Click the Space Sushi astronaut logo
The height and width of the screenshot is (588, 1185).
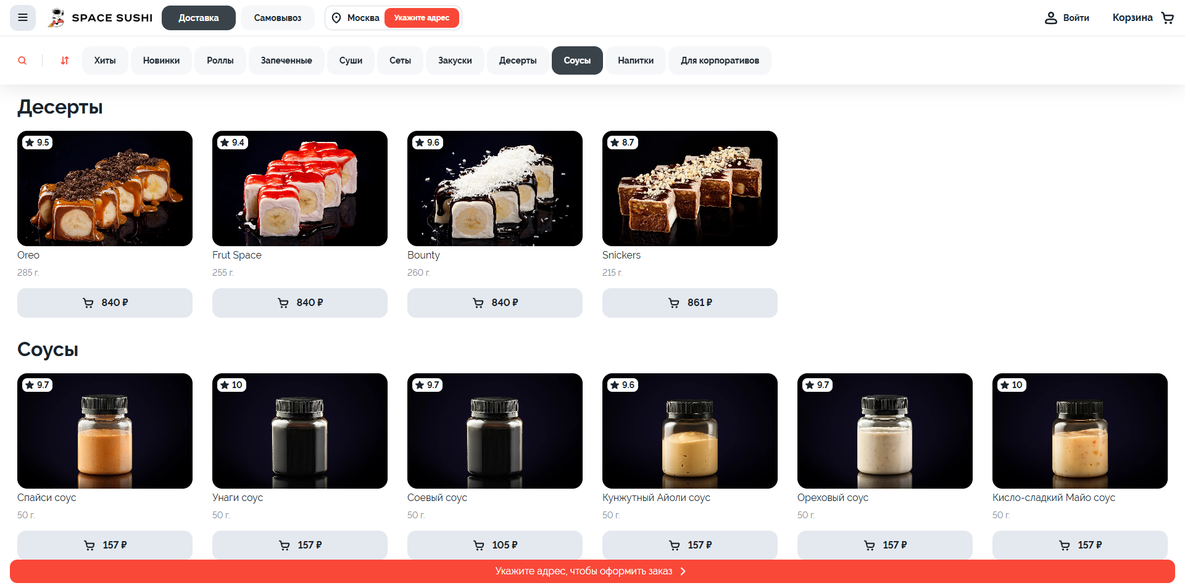(56, 18)
